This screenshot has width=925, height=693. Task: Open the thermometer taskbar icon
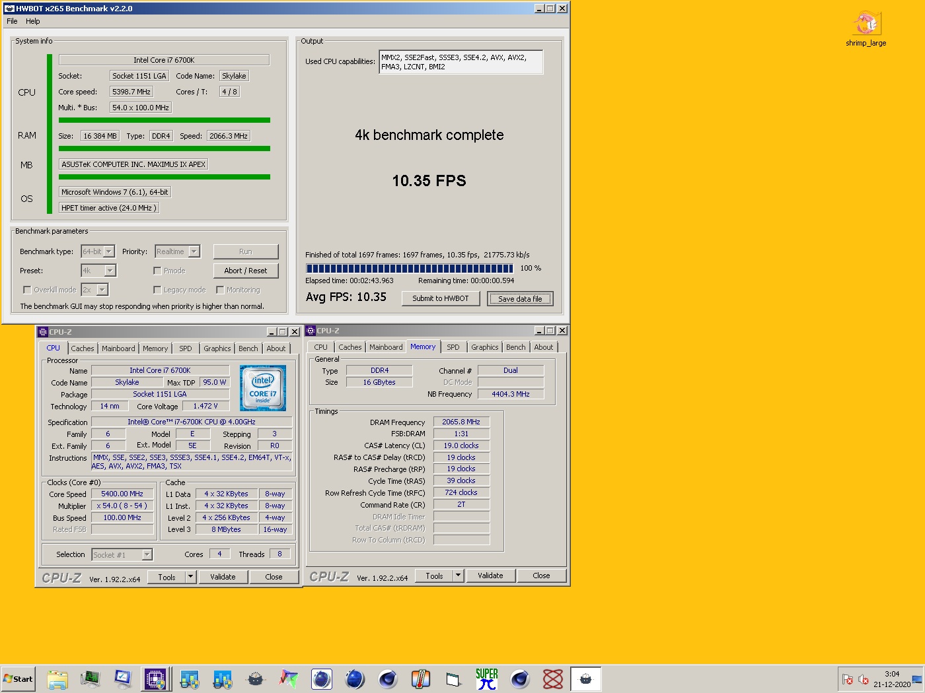pos(420,678)
